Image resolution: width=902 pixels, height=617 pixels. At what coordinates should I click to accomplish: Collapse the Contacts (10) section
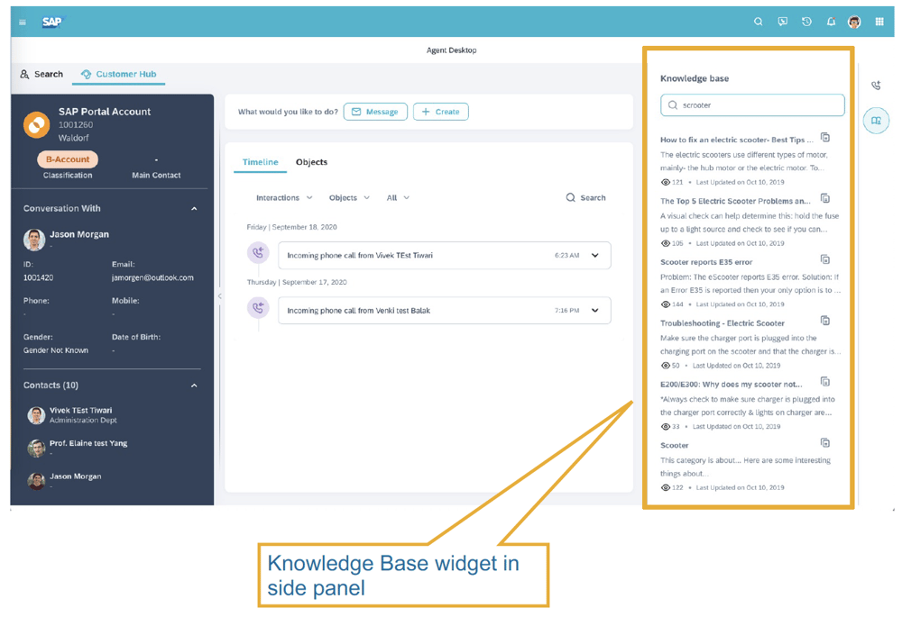(194, 386)
